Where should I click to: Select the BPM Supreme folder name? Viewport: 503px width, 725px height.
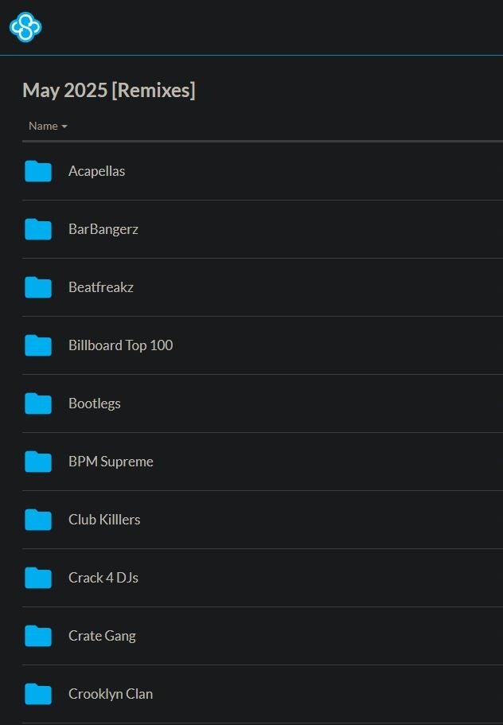(111, 462)
